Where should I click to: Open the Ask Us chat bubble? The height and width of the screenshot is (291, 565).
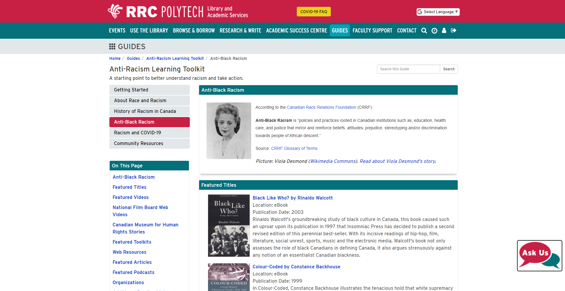(x=540, y=256)
